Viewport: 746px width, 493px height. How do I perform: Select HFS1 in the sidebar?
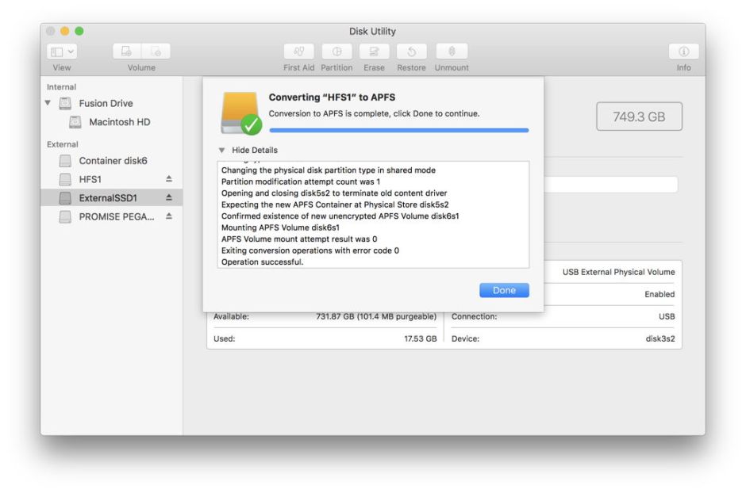[x=89, y=179]
